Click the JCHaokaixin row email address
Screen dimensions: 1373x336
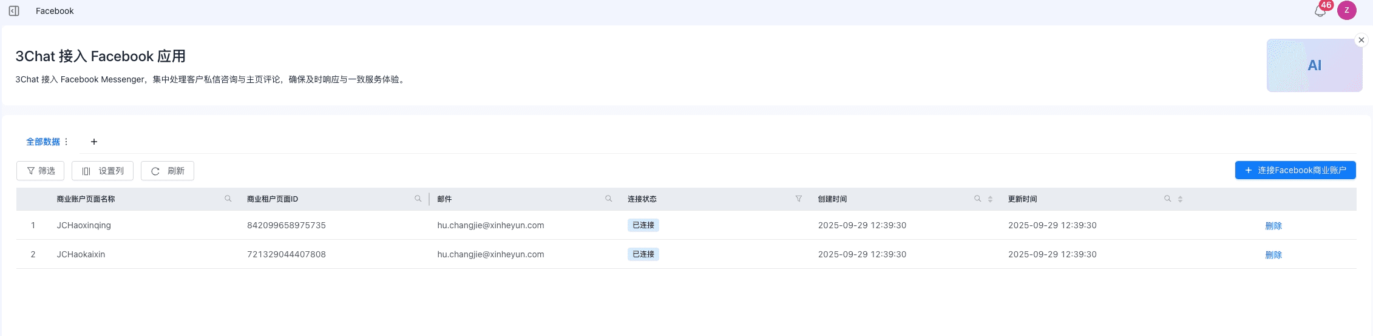point(490,254)
